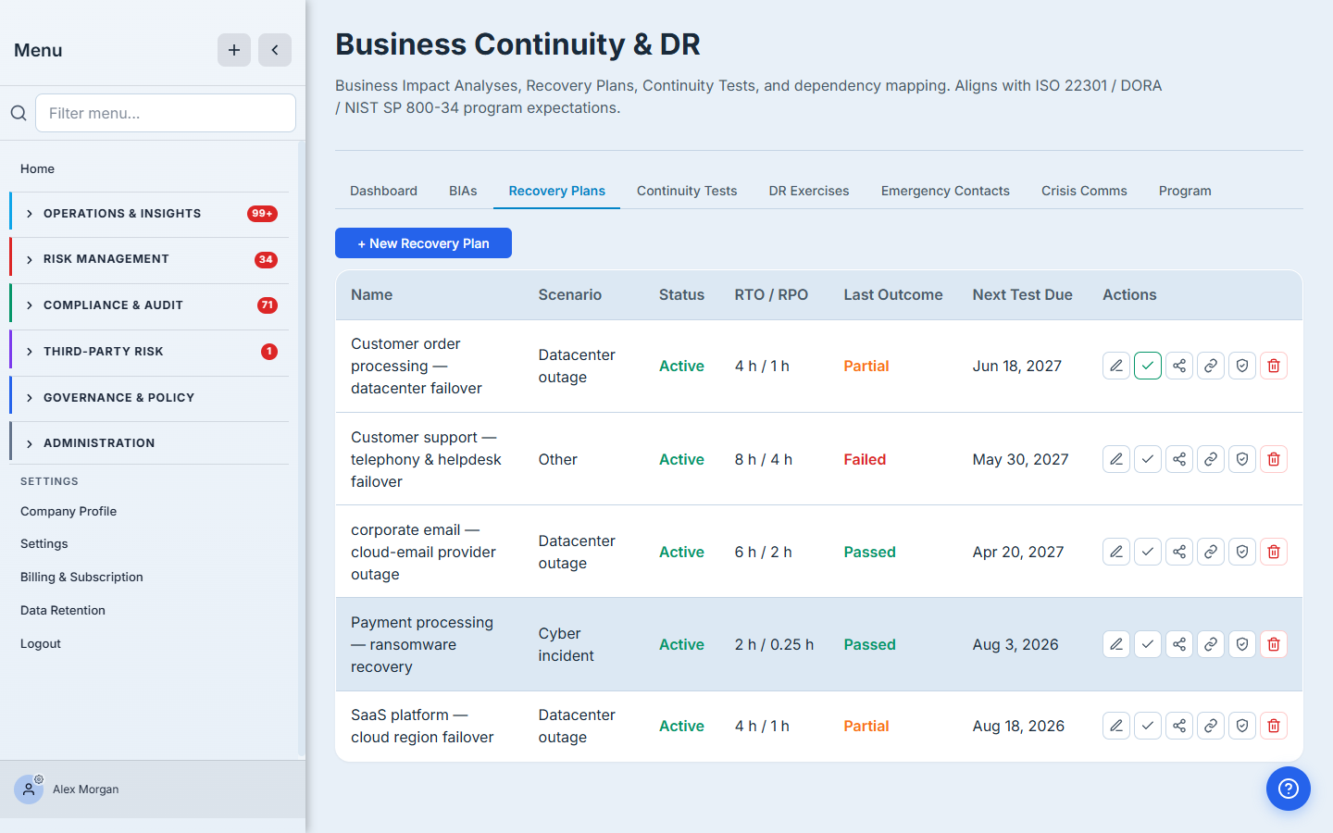Click the 34 badge on Risk Management
Image resolution: width=1333 pixels, height=833 pixels.
coord(266,259)
